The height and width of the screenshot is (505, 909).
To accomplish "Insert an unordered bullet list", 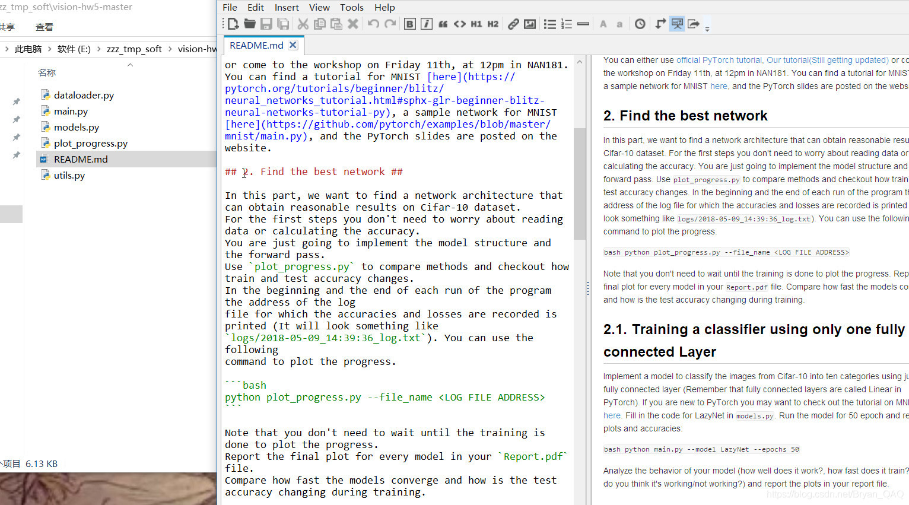I will [x=550, y=24].
